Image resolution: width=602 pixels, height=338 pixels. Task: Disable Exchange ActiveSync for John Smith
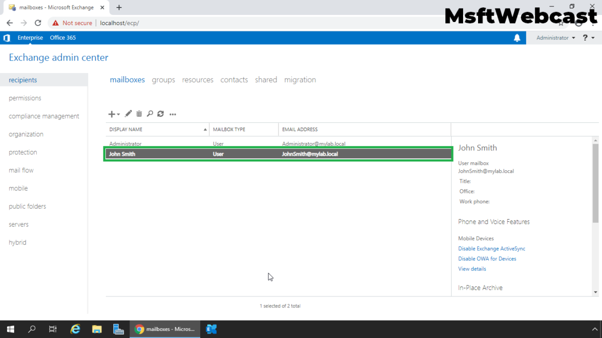click(x=492, y=248)
